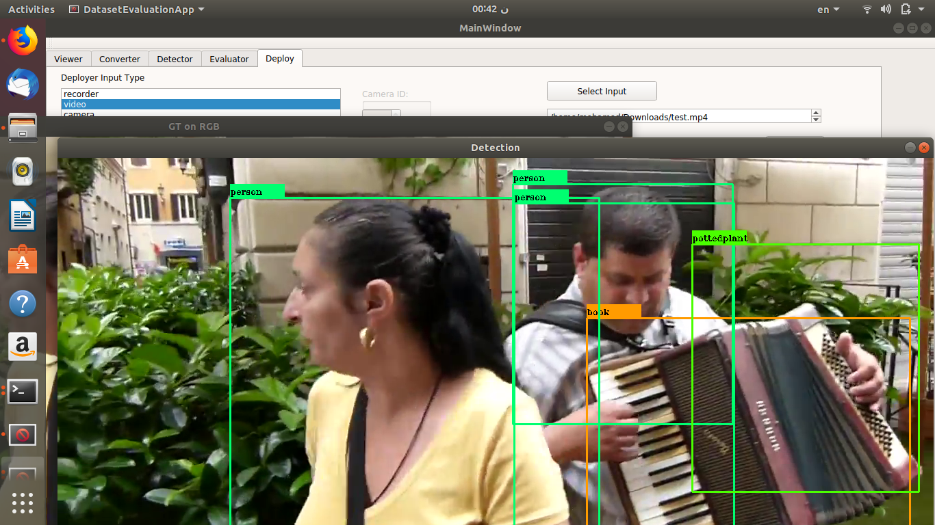Choose recorder in Deployer Input Type
Screen dimensions: 935x525
(201, 94)
